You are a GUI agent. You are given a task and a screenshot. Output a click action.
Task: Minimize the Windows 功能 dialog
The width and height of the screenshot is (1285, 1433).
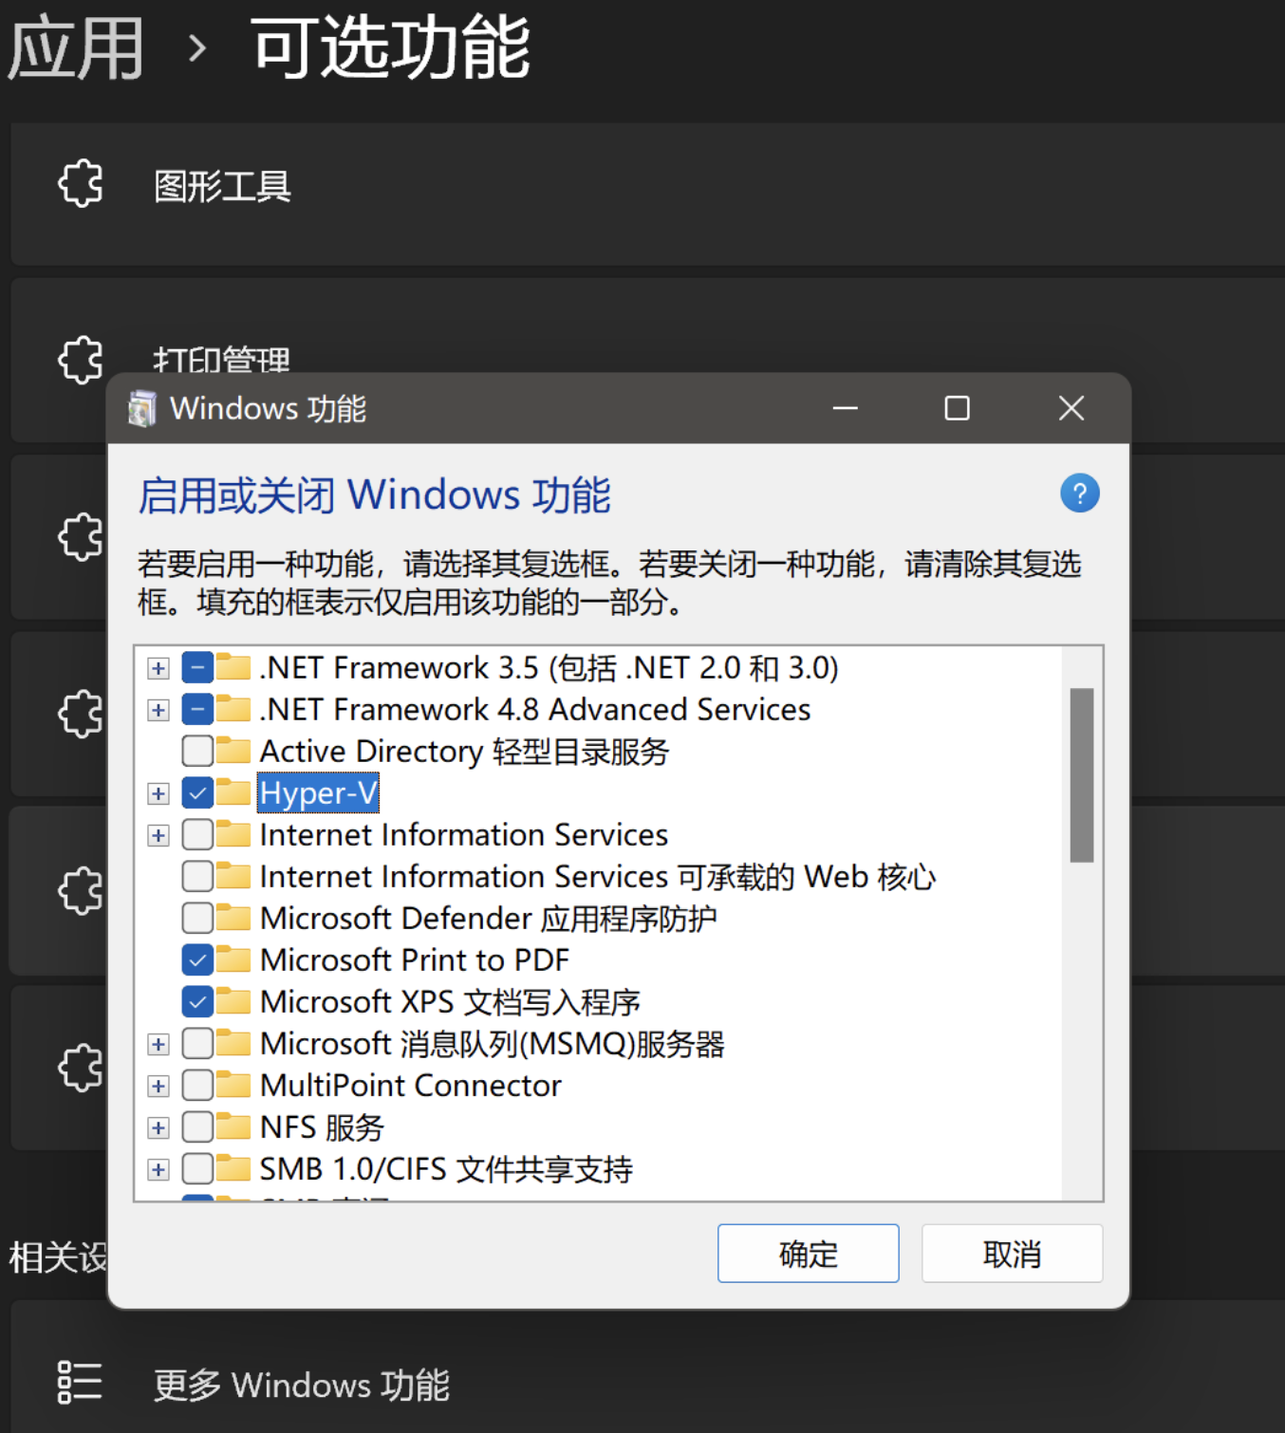tap(845, 408)
